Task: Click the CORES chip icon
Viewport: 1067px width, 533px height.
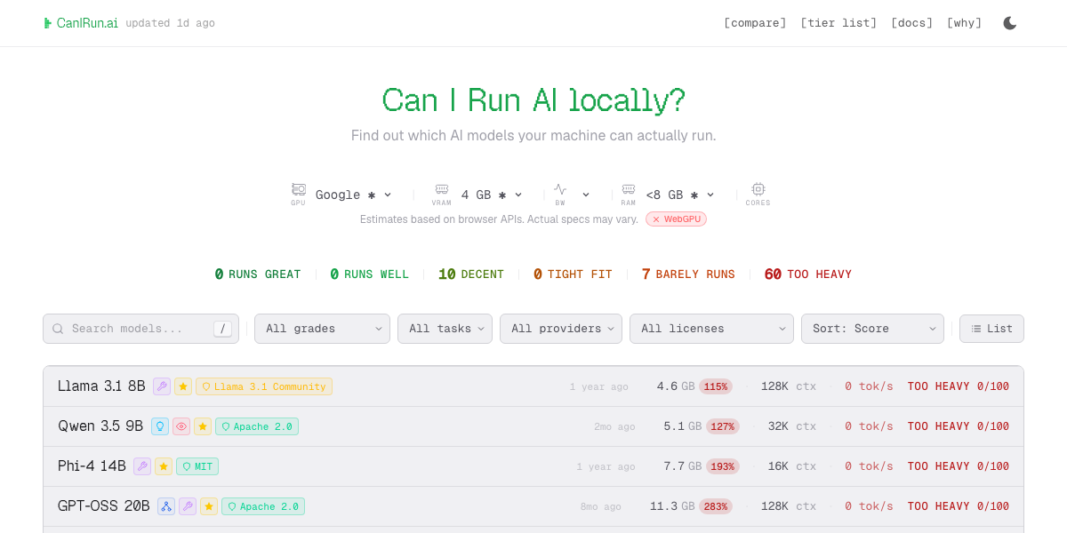Action: [x=758, y=189]
